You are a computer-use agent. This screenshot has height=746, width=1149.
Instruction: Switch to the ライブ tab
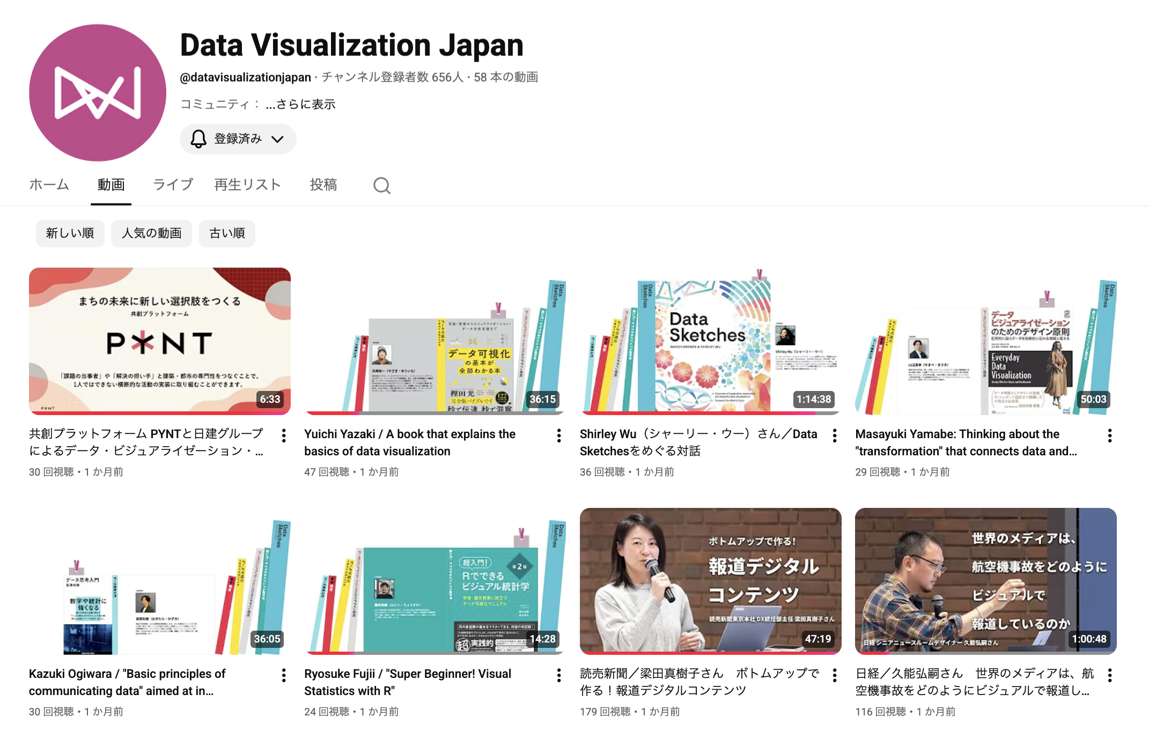173,184
